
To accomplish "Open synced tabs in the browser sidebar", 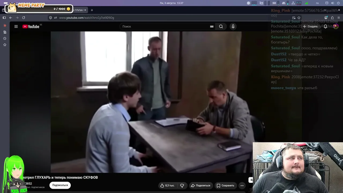I will tap(5, 32).
